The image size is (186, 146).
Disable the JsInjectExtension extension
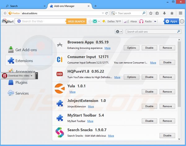[x=149, y=106]
